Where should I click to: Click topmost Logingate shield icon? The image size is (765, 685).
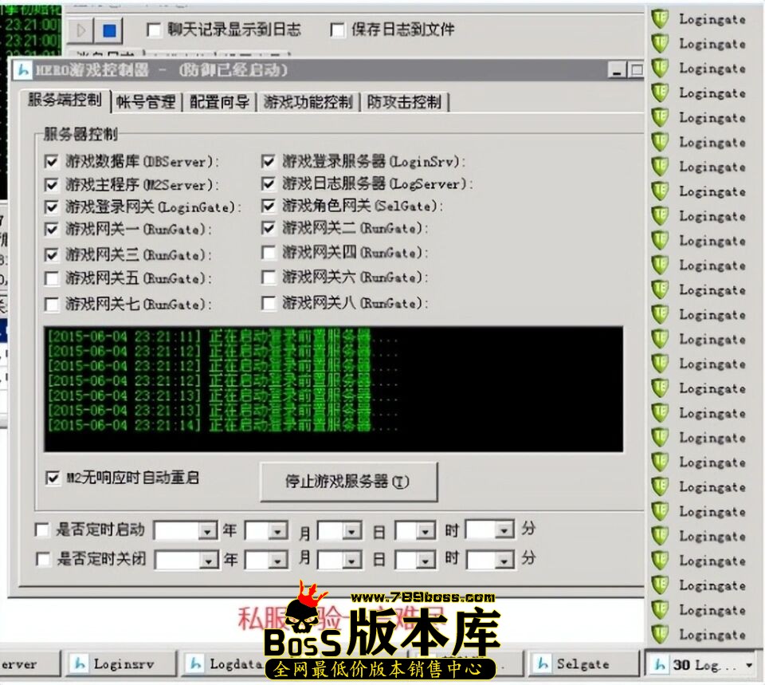(660, 18)
